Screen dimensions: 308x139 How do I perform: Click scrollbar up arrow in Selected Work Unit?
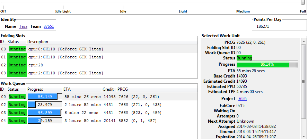303,42
